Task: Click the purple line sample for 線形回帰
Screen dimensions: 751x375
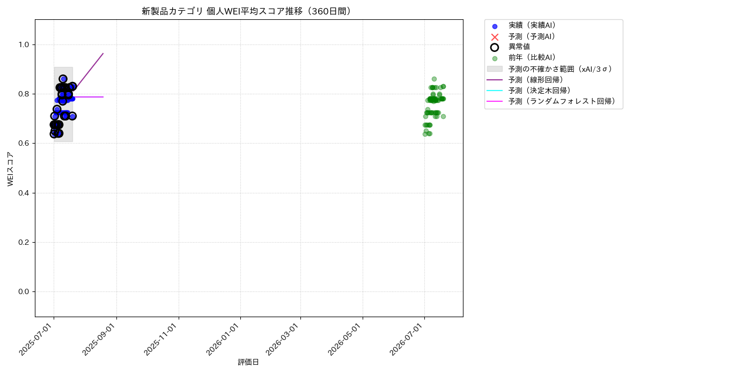Action: [495, 79]
